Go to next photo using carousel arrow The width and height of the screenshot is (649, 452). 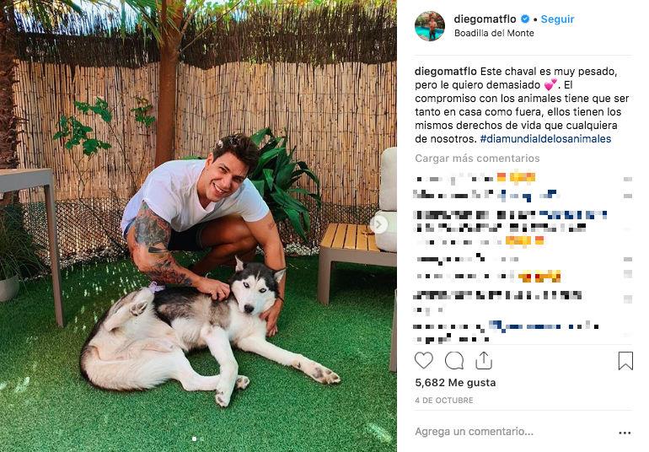(x=378, y=225)
